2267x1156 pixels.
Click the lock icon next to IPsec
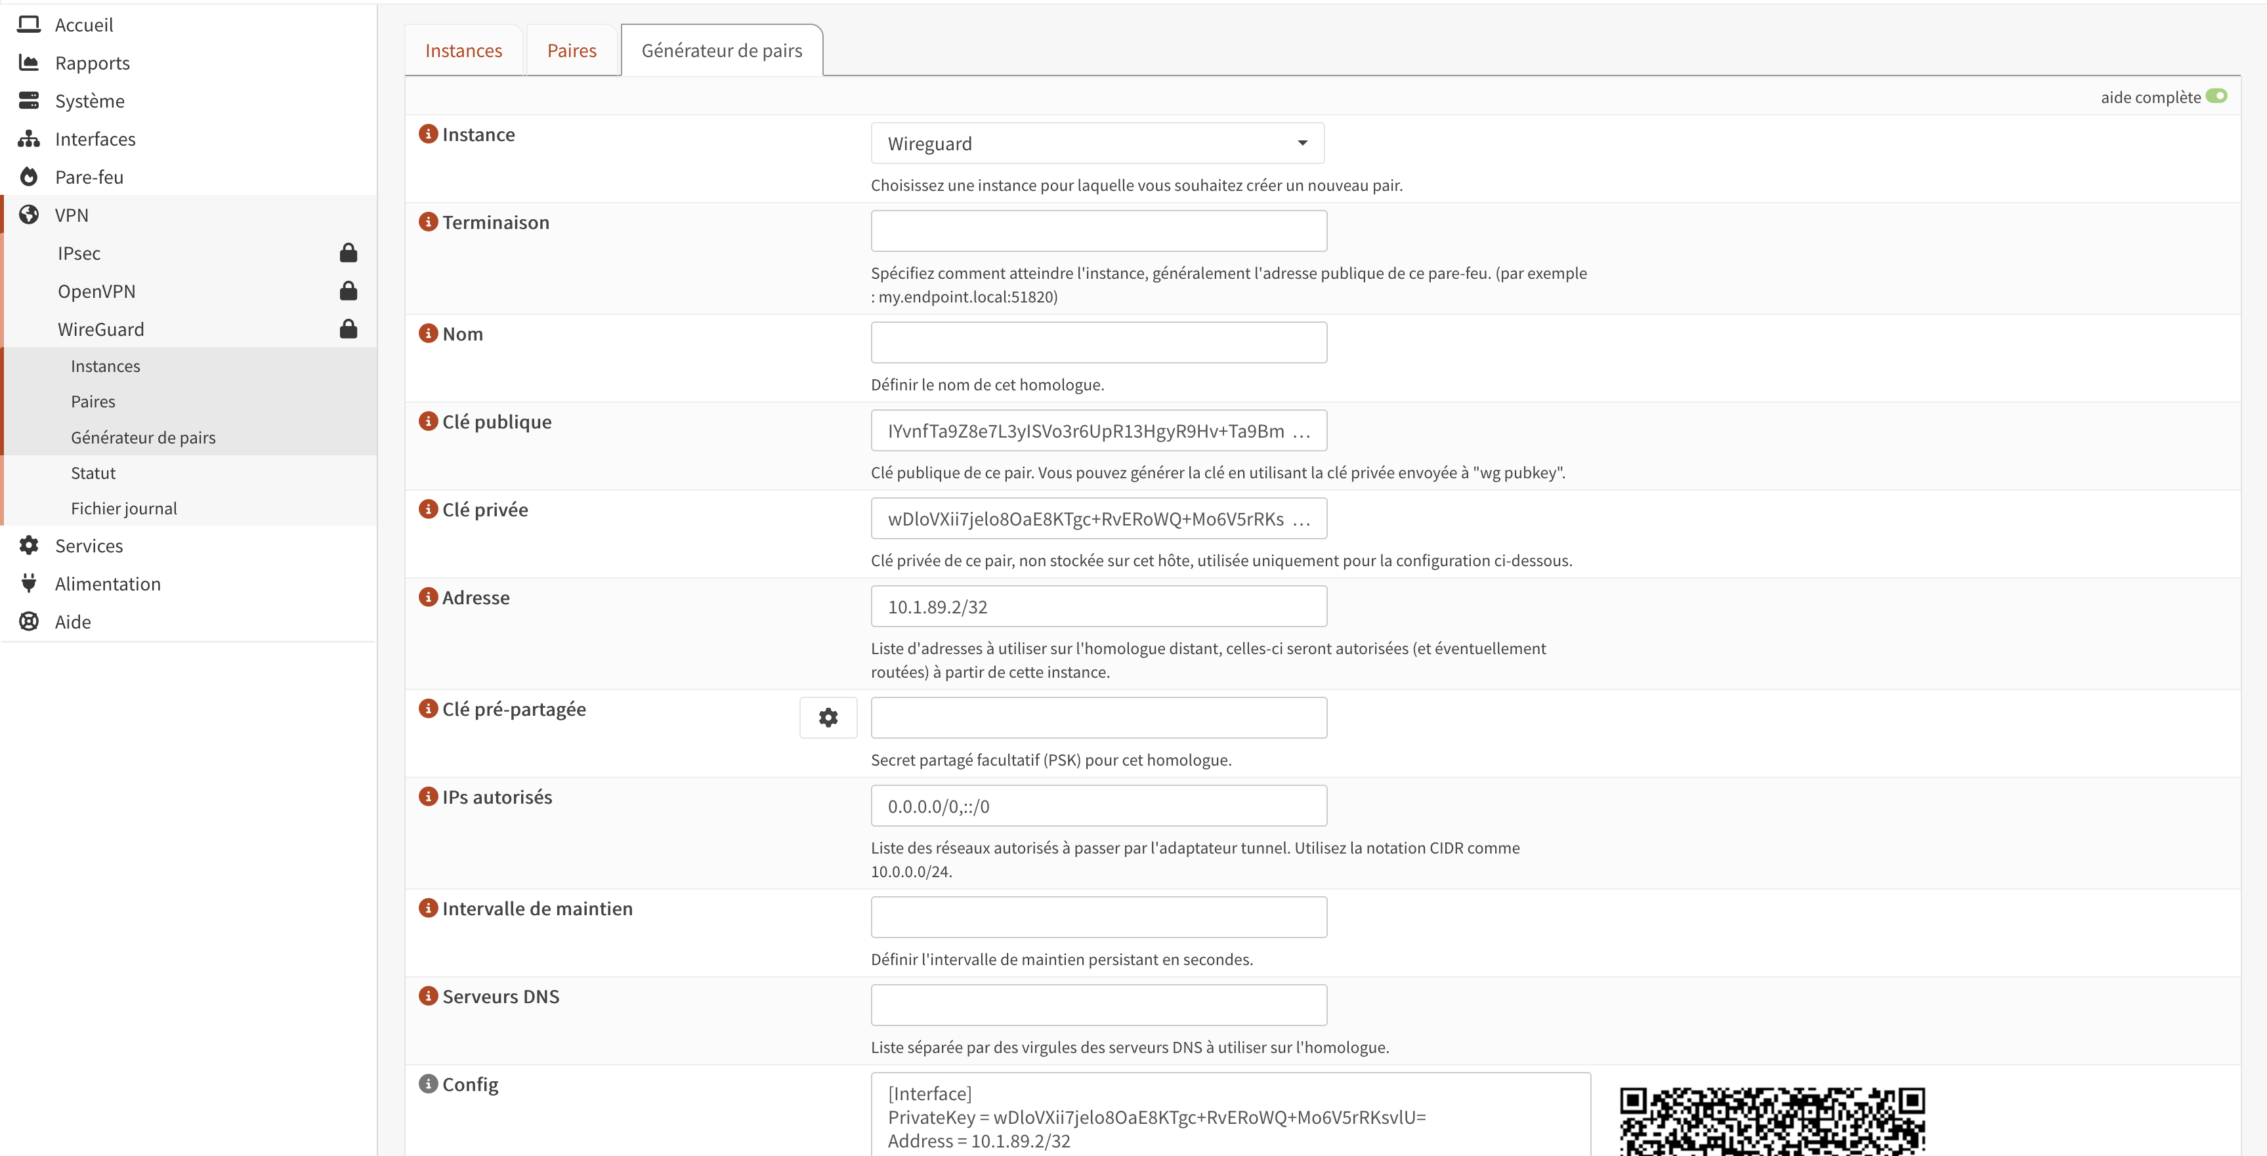point(349,253)
